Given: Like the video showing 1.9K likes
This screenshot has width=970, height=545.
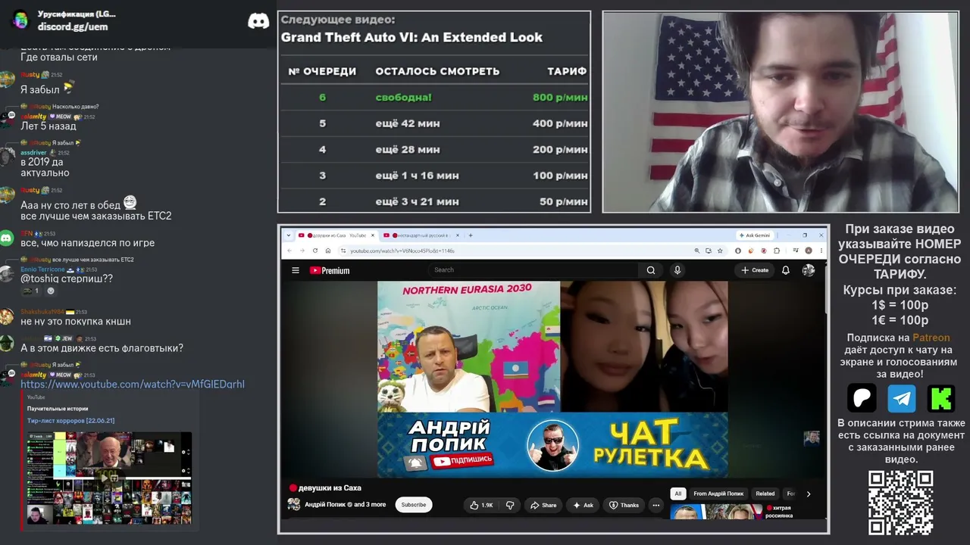Looking at the screenshot, I should coord(482,505).
